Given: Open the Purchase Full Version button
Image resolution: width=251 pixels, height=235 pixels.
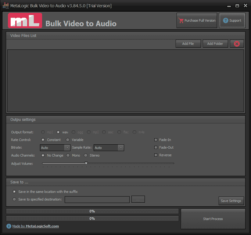Looking at the screenshot, I should [197, 20].
